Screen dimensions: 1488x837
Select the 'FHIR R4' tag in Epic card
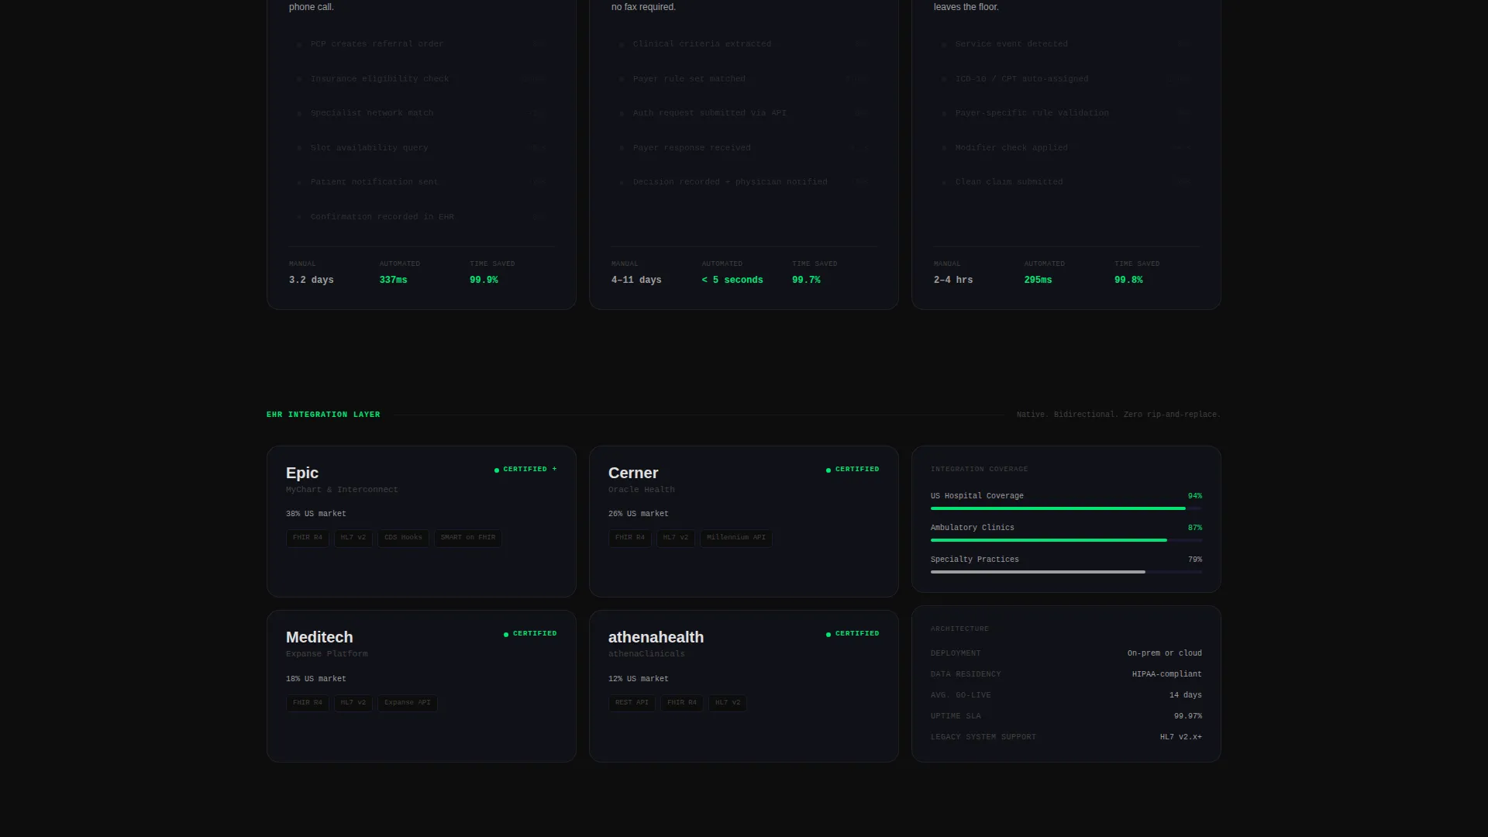coord(308,538)
